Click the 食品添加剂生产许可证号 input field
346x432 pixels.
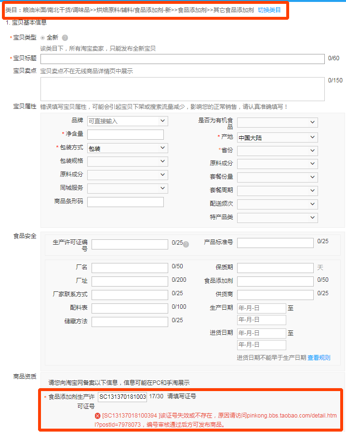[x=122, y=397]
